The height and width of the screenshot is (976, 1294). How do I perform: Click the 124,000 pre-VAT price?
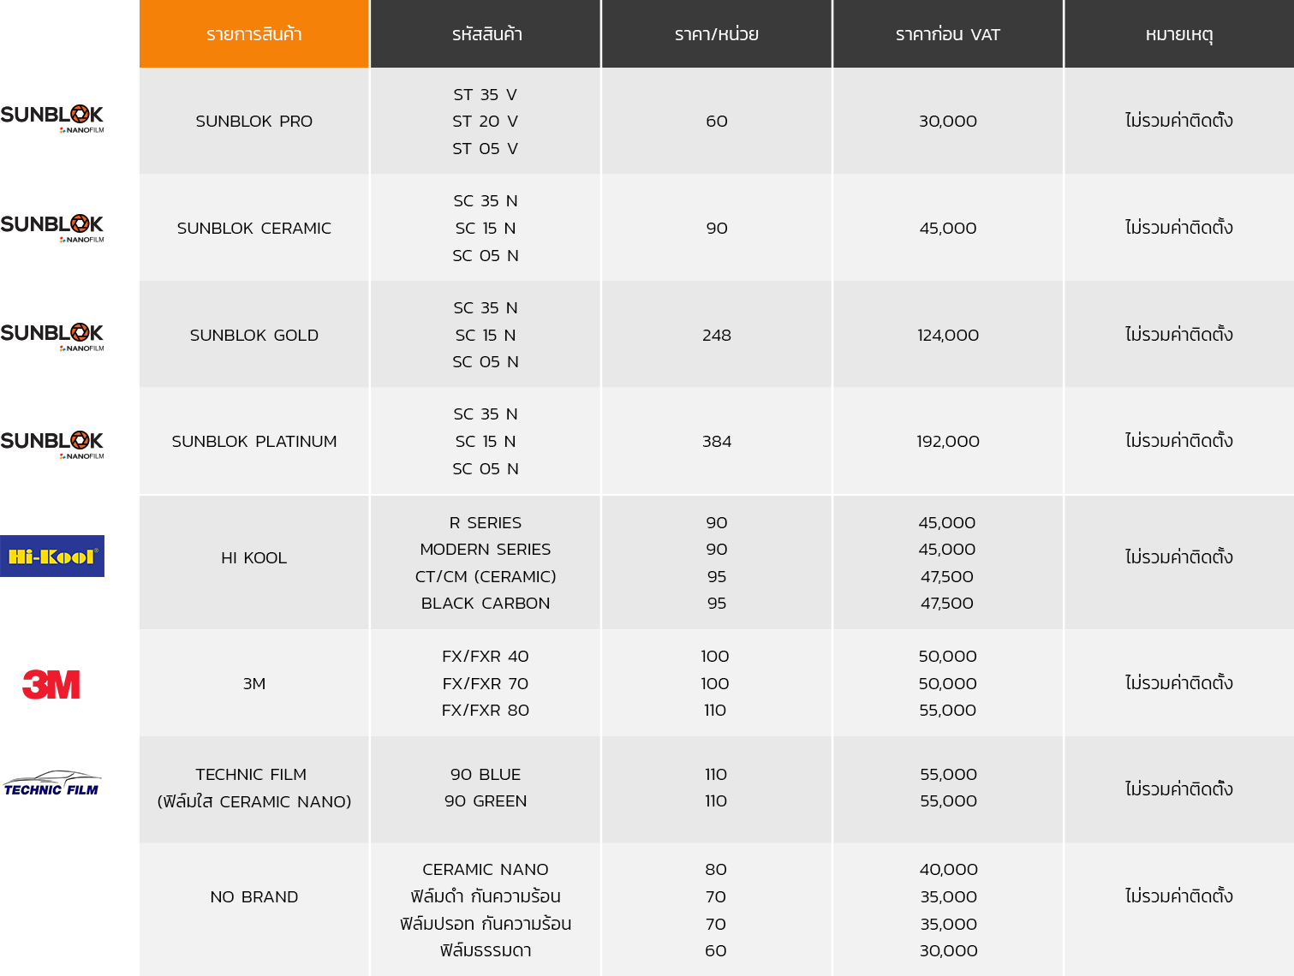(x=948, y=336)
